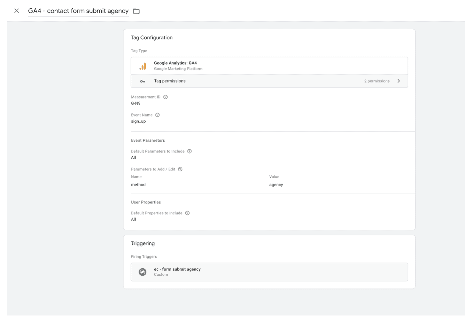Image resolution: width=473 pixels, height=319 pixels.
Task: Open the Tag permissions row
Action: (x=269, y=81)
